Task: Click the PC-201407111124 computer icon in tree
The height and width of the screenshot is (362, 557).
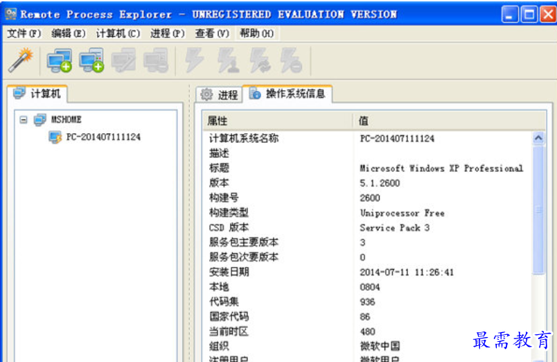Action: (55, 137)
